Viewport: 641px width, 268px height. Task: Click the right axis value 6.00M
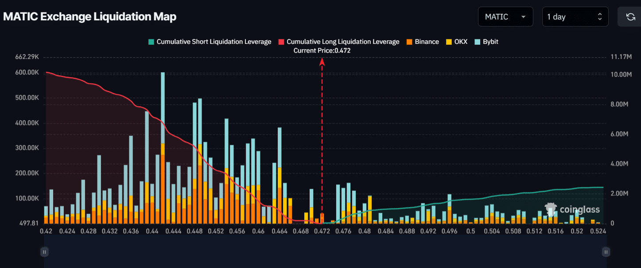(619, 134)
